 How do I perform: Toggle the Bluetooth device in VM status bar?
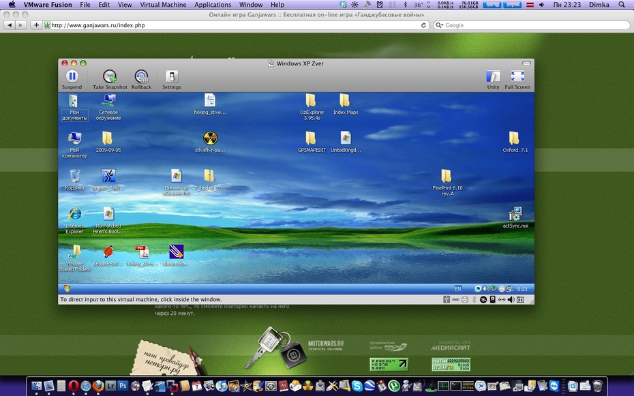pos(474,299)
